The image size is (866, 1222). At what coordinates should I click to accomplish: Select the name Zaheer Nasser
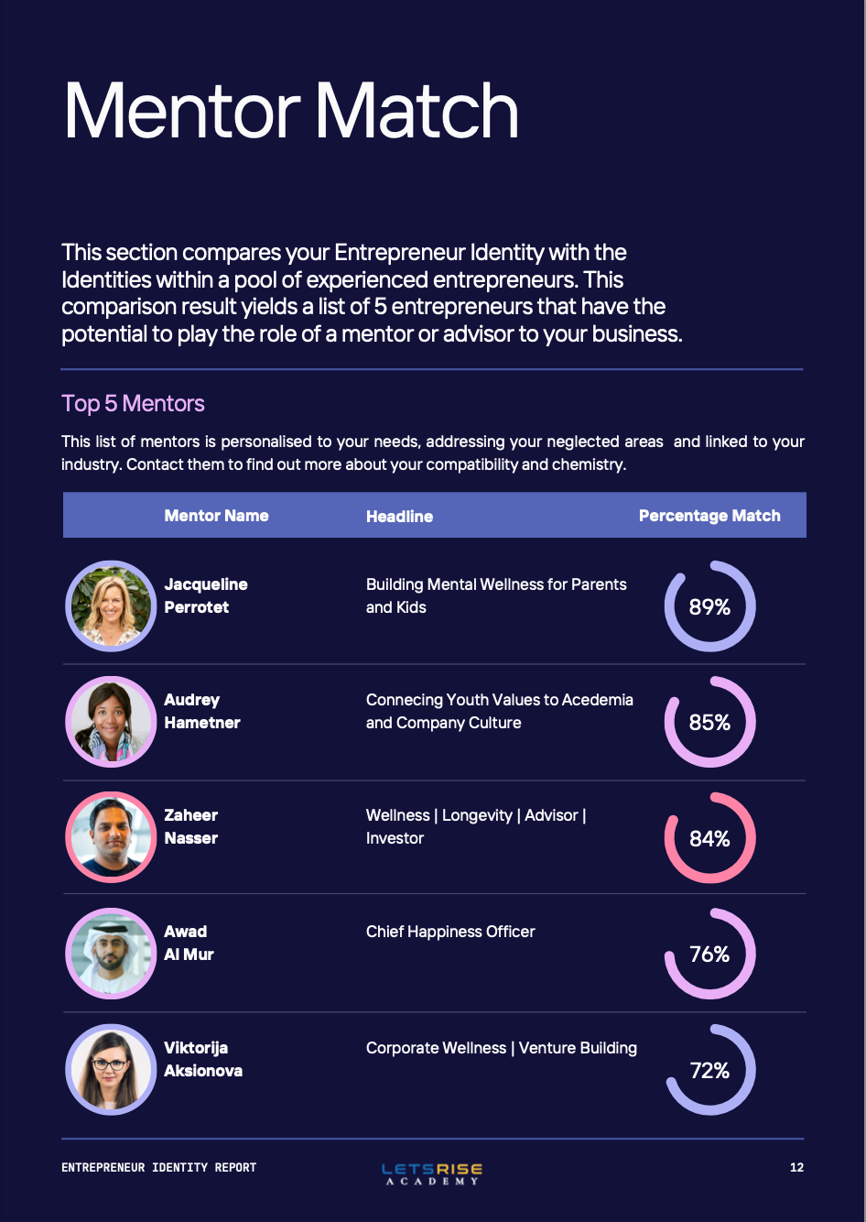(x=191, y=826)
